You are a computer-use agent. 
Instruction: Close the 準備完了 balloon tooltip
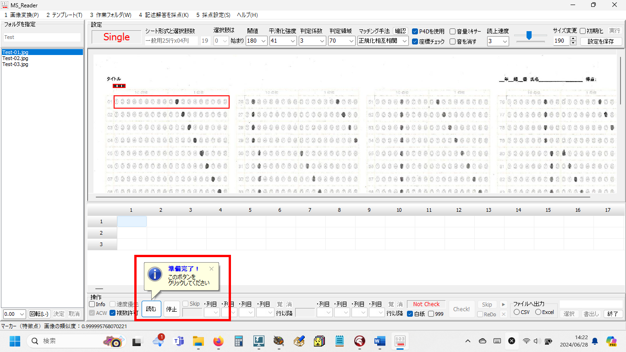coord(211,269)
